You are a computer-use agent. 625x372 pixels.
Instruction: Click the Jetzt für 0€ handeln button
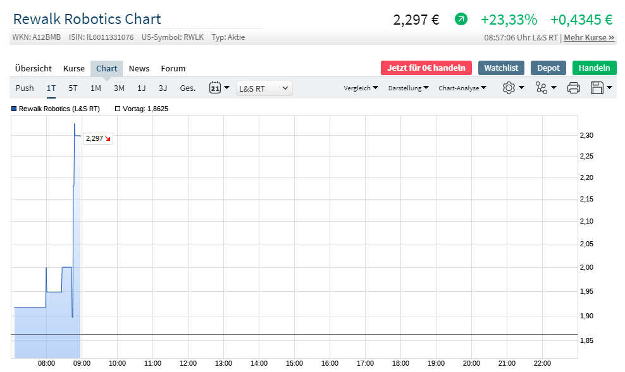point(426,68)
